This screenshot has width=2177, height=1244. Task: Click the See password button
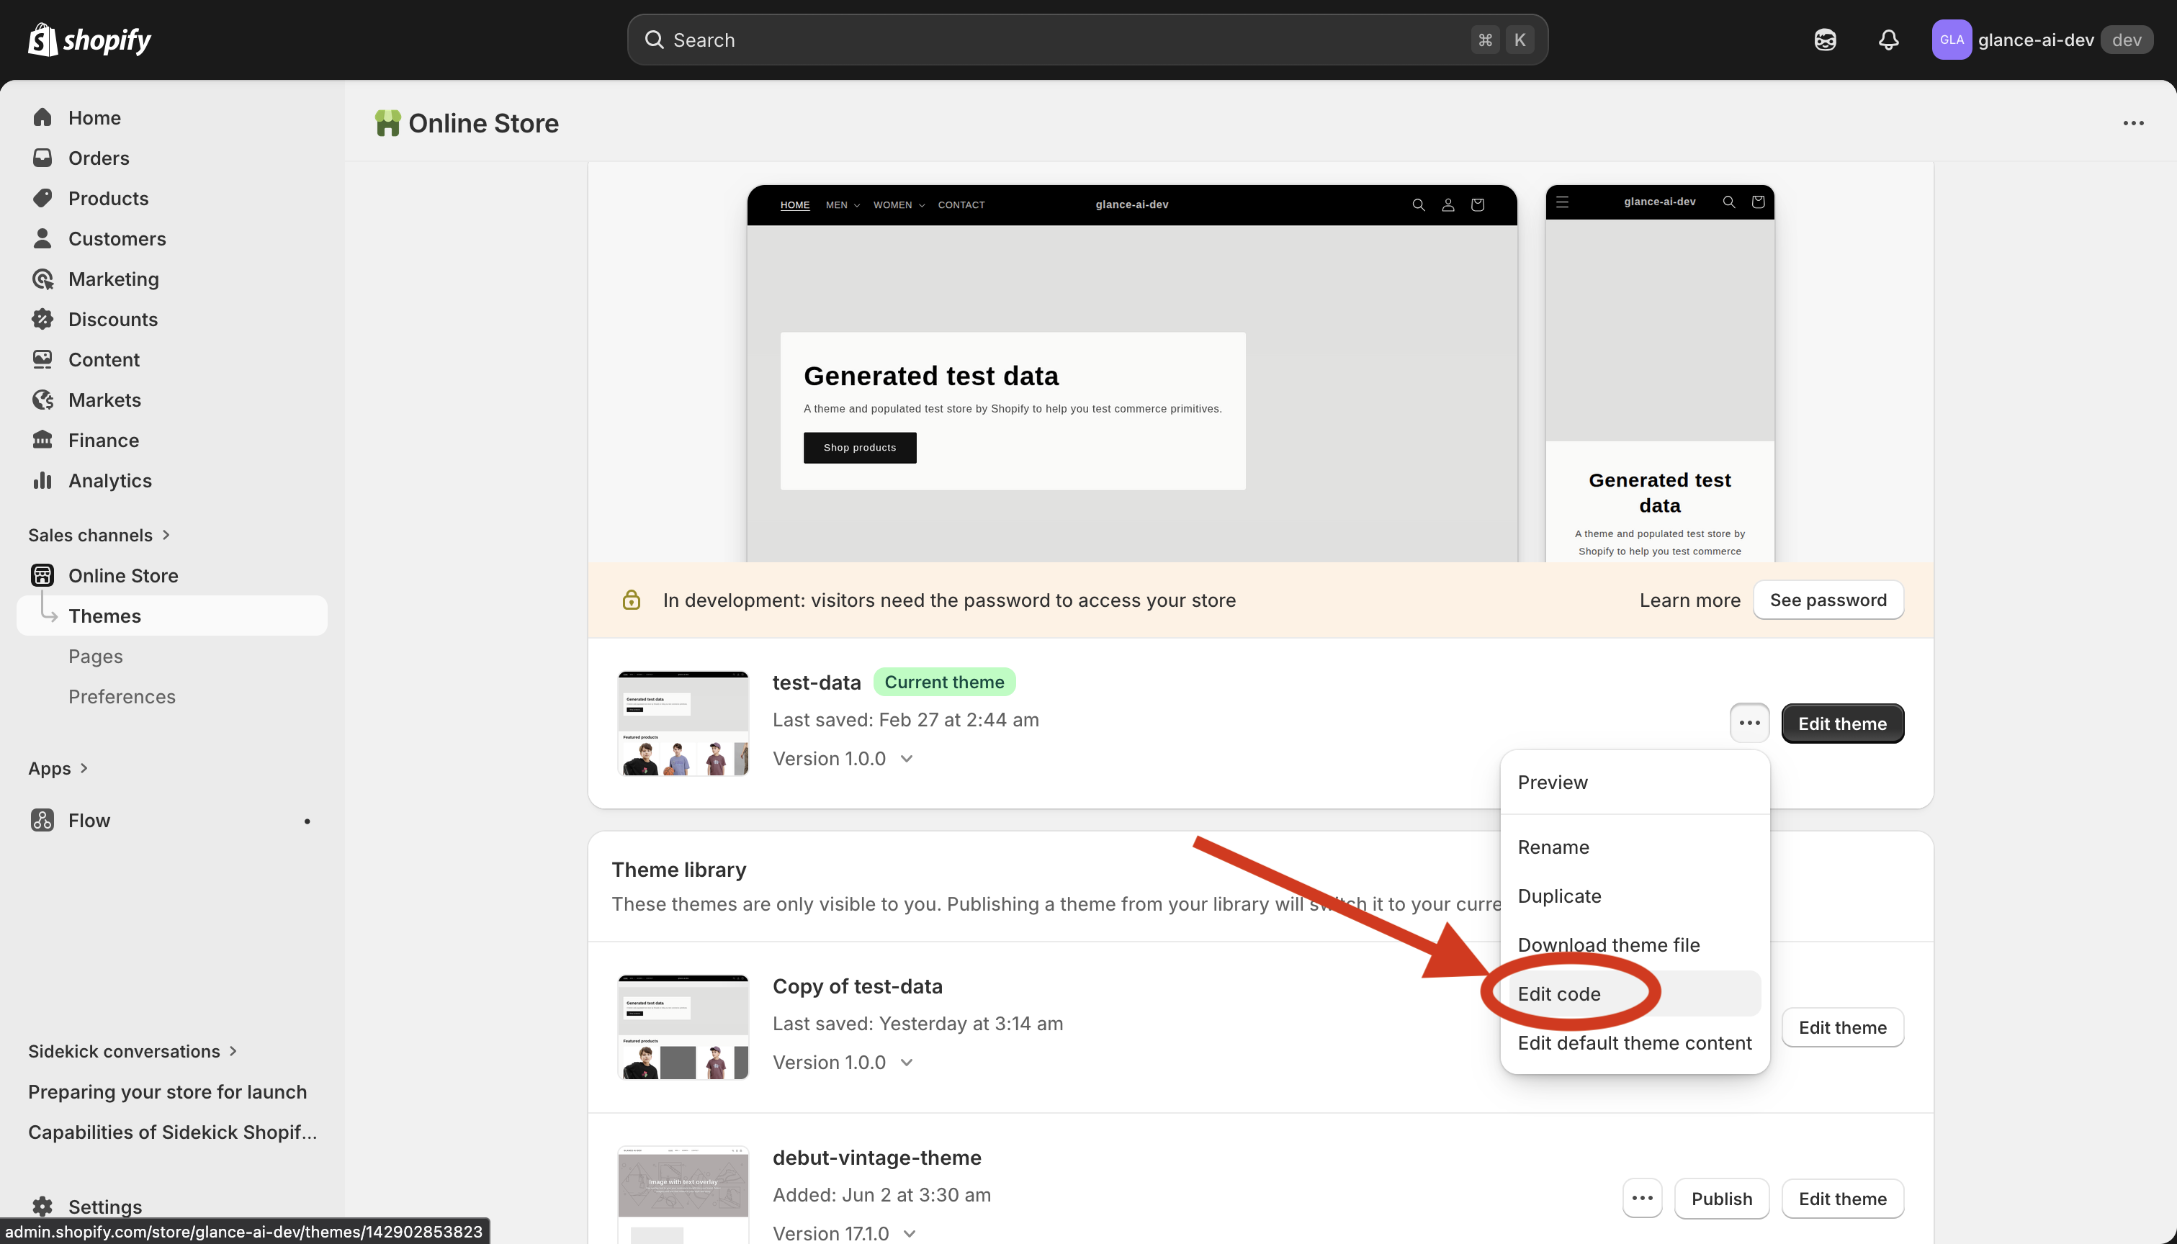[1828, 600]
